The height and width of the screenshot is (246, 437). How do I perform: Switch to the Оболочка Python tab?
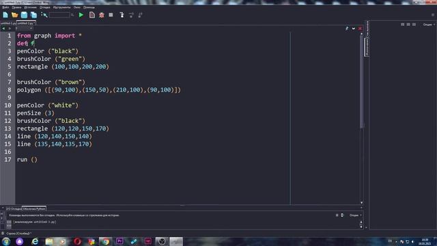click(x=34, y=208)
